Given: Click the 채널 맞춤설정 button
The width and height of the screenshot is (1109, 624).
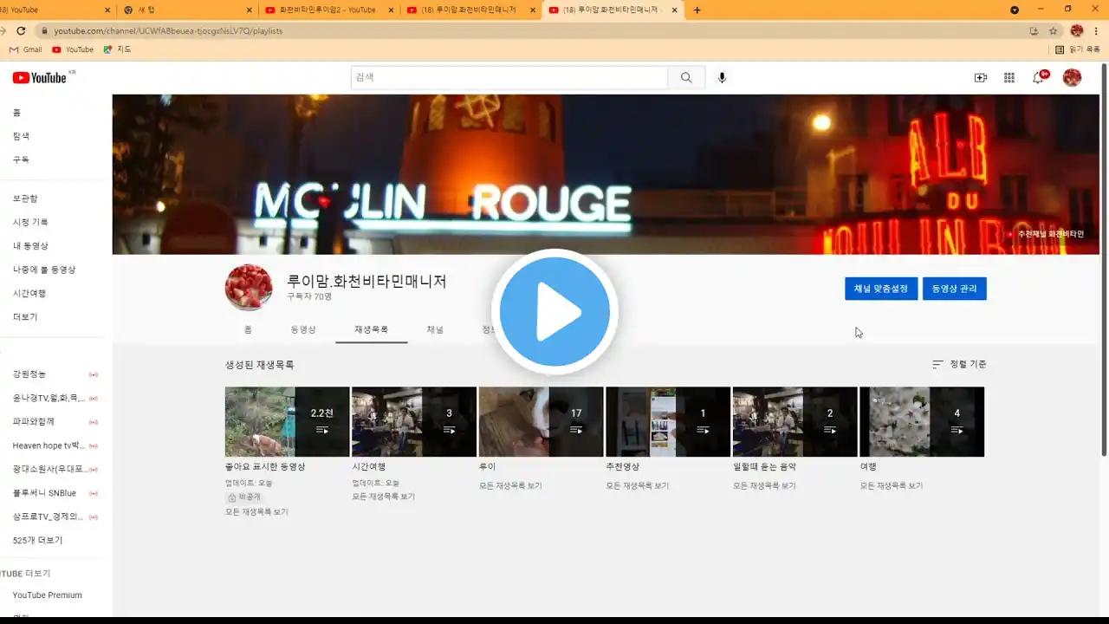Looking at the screenshot, I should [881, 289].
